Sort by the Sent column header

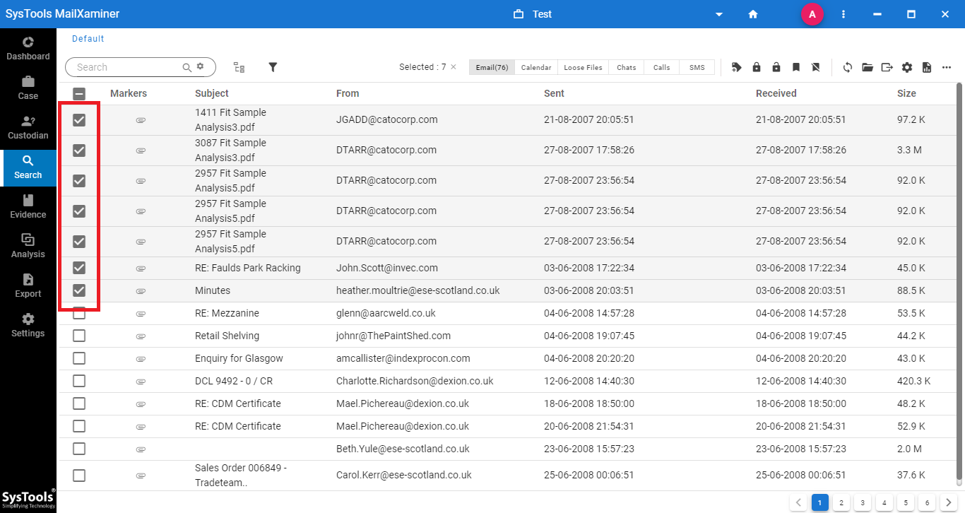(554, 93)
